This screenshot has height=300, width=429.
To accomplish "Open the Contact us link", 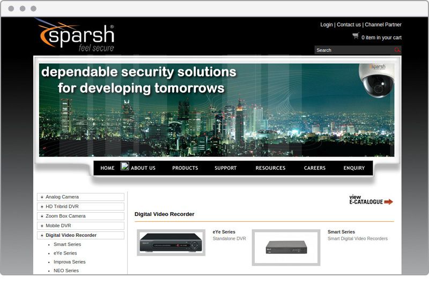I will pos(349,25).
